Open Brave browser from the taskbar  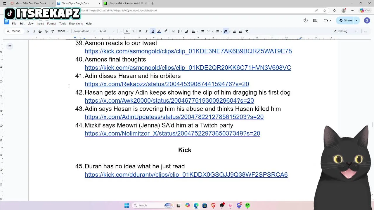213,205
